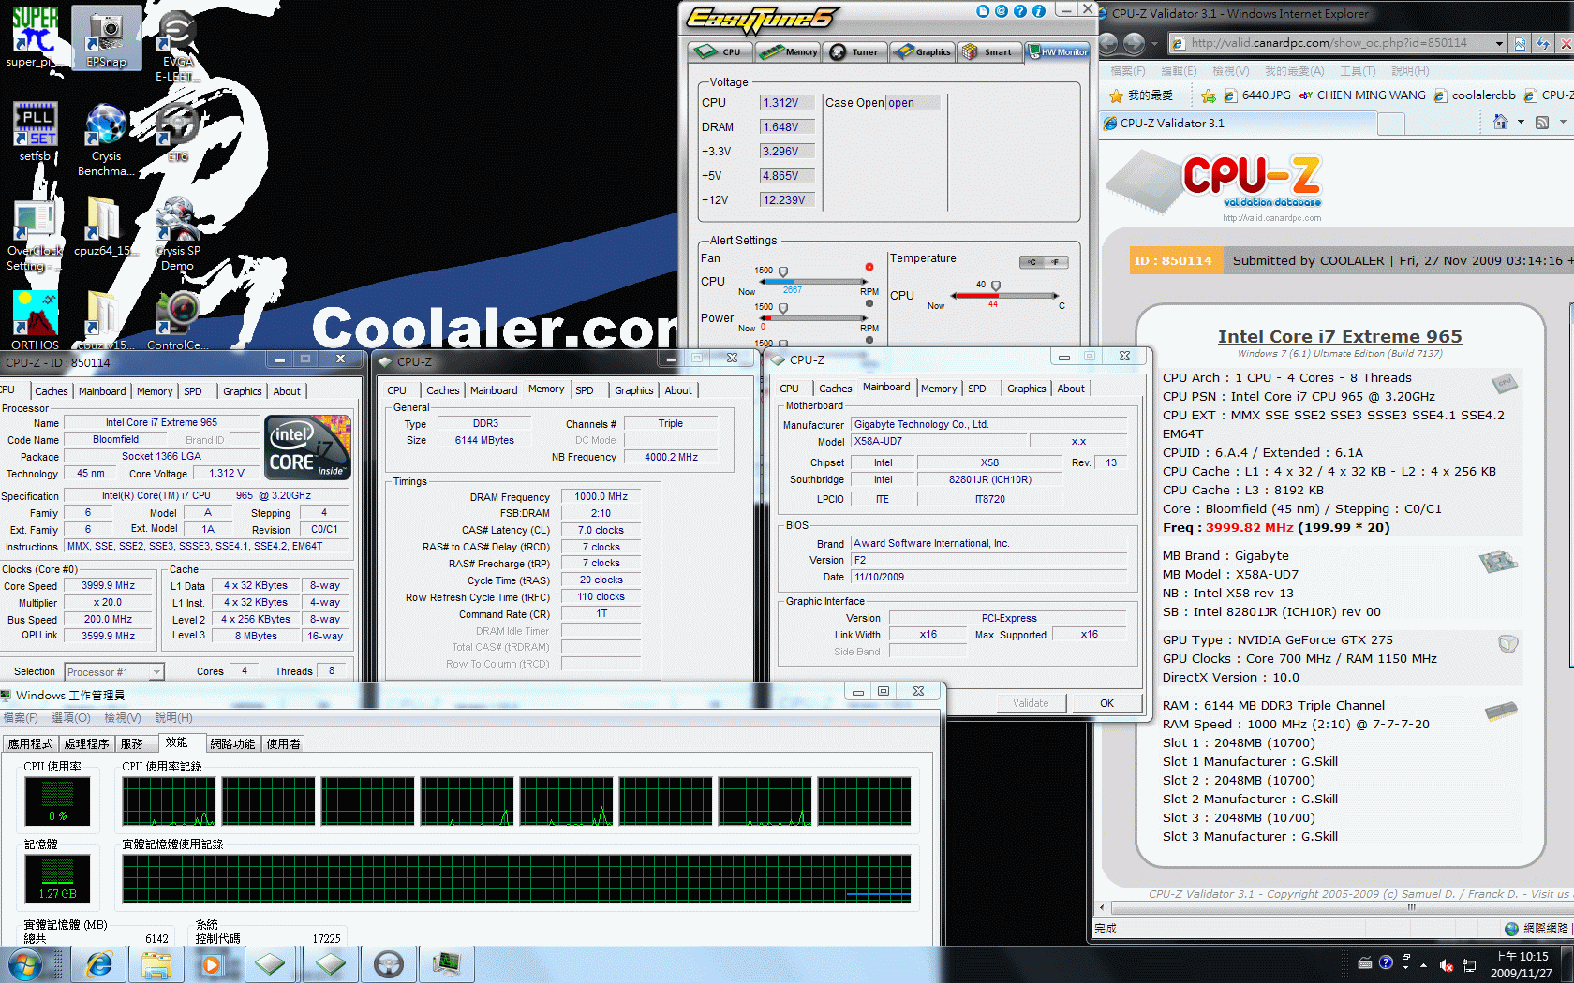The width and height of the screenshot is (1574, 983).
Task: Open the 我的最愛 favorites button
Action: [x=1140, y=95]
